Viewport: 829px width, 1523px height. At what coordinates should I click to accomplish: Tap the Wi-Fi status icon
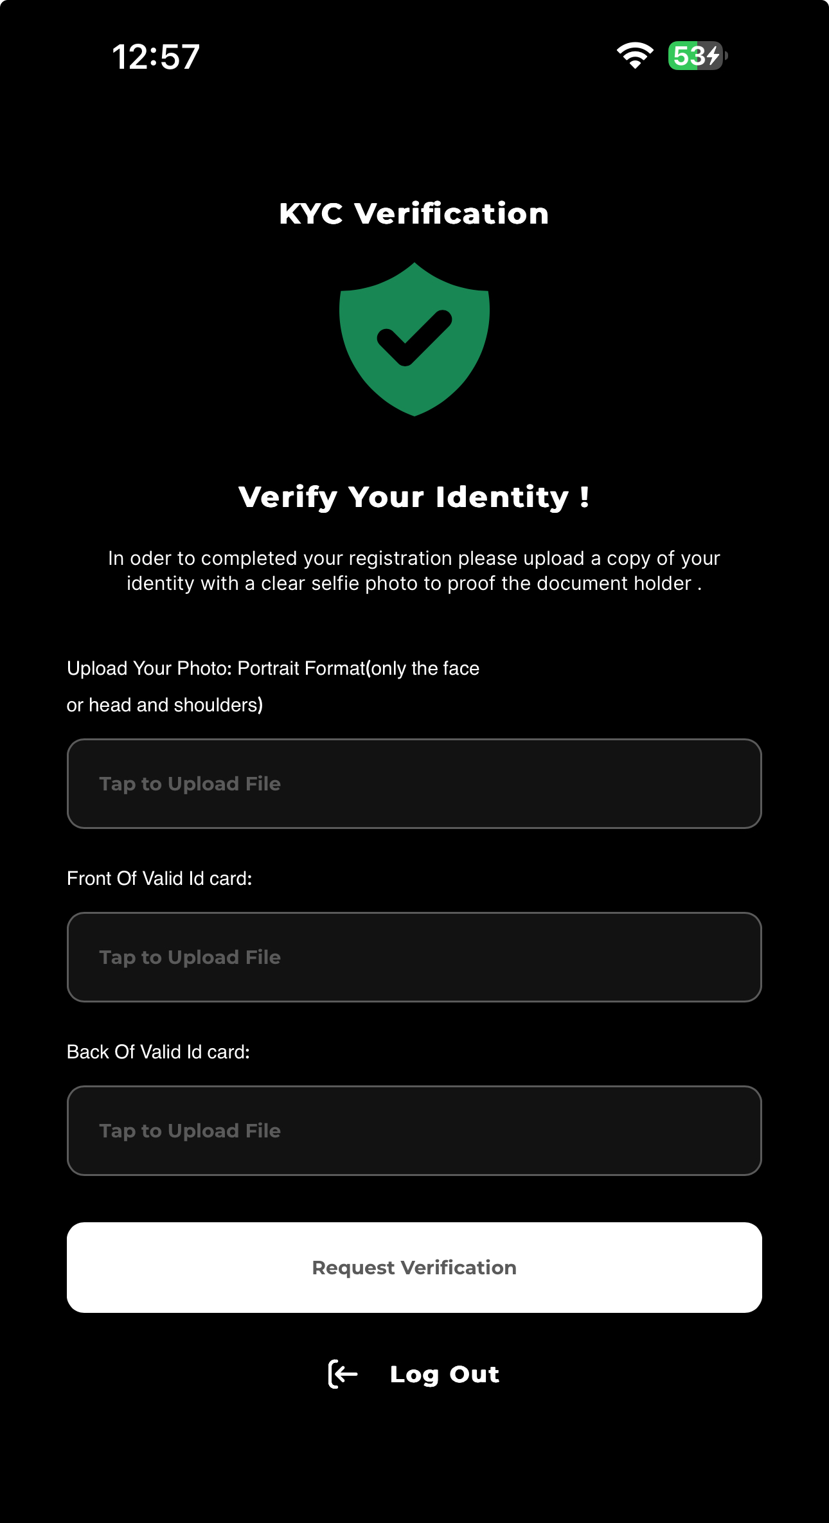pyautogui.click(x=635, y=56)
